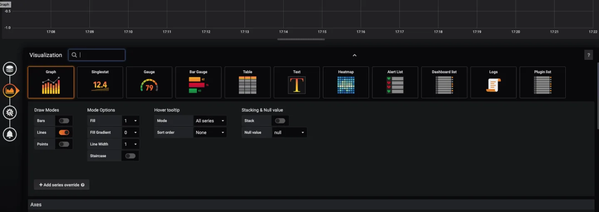
Task: Open the Sort order dropdown
Action: [210, 133]
